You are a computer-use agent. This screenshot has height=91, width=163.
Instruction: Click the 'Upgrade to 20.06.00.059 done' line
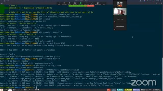pyautogui.click(x=56, y=85)
